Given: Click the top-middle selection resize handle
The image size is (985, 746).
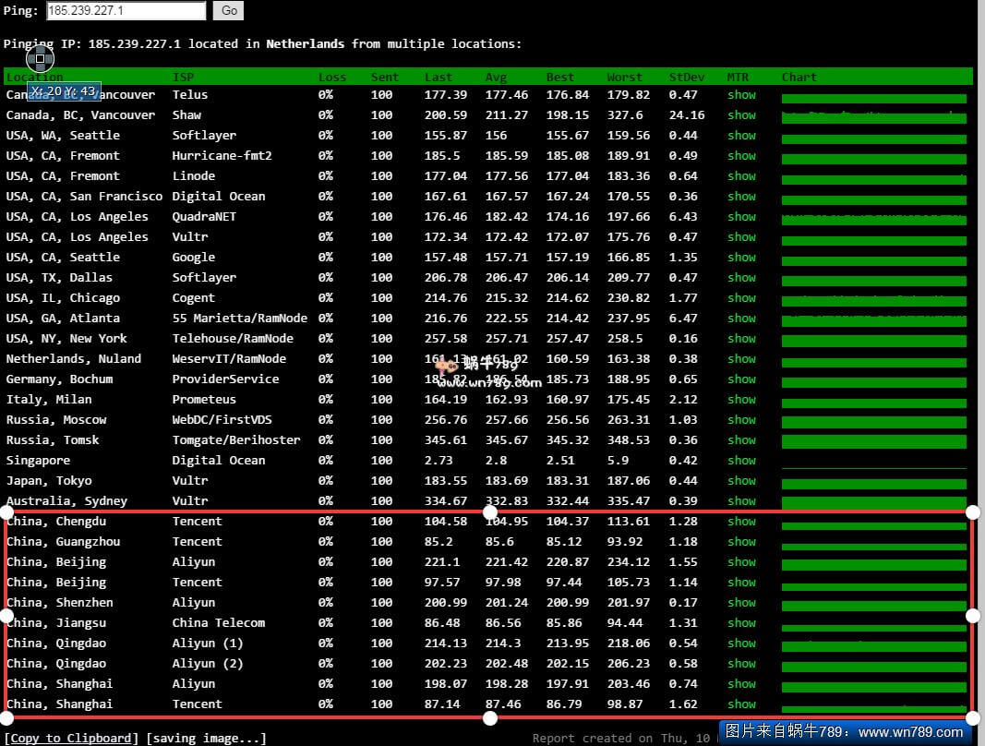Looking at the screenshot, I should 490,511.
